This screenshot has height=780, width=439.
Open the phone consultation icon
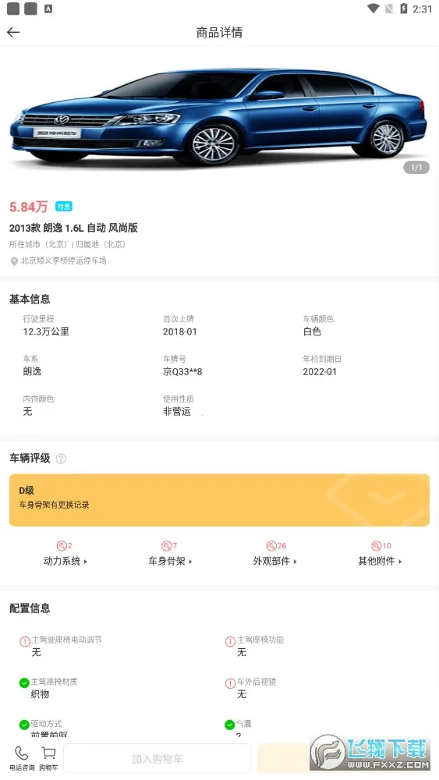[21, 753]
